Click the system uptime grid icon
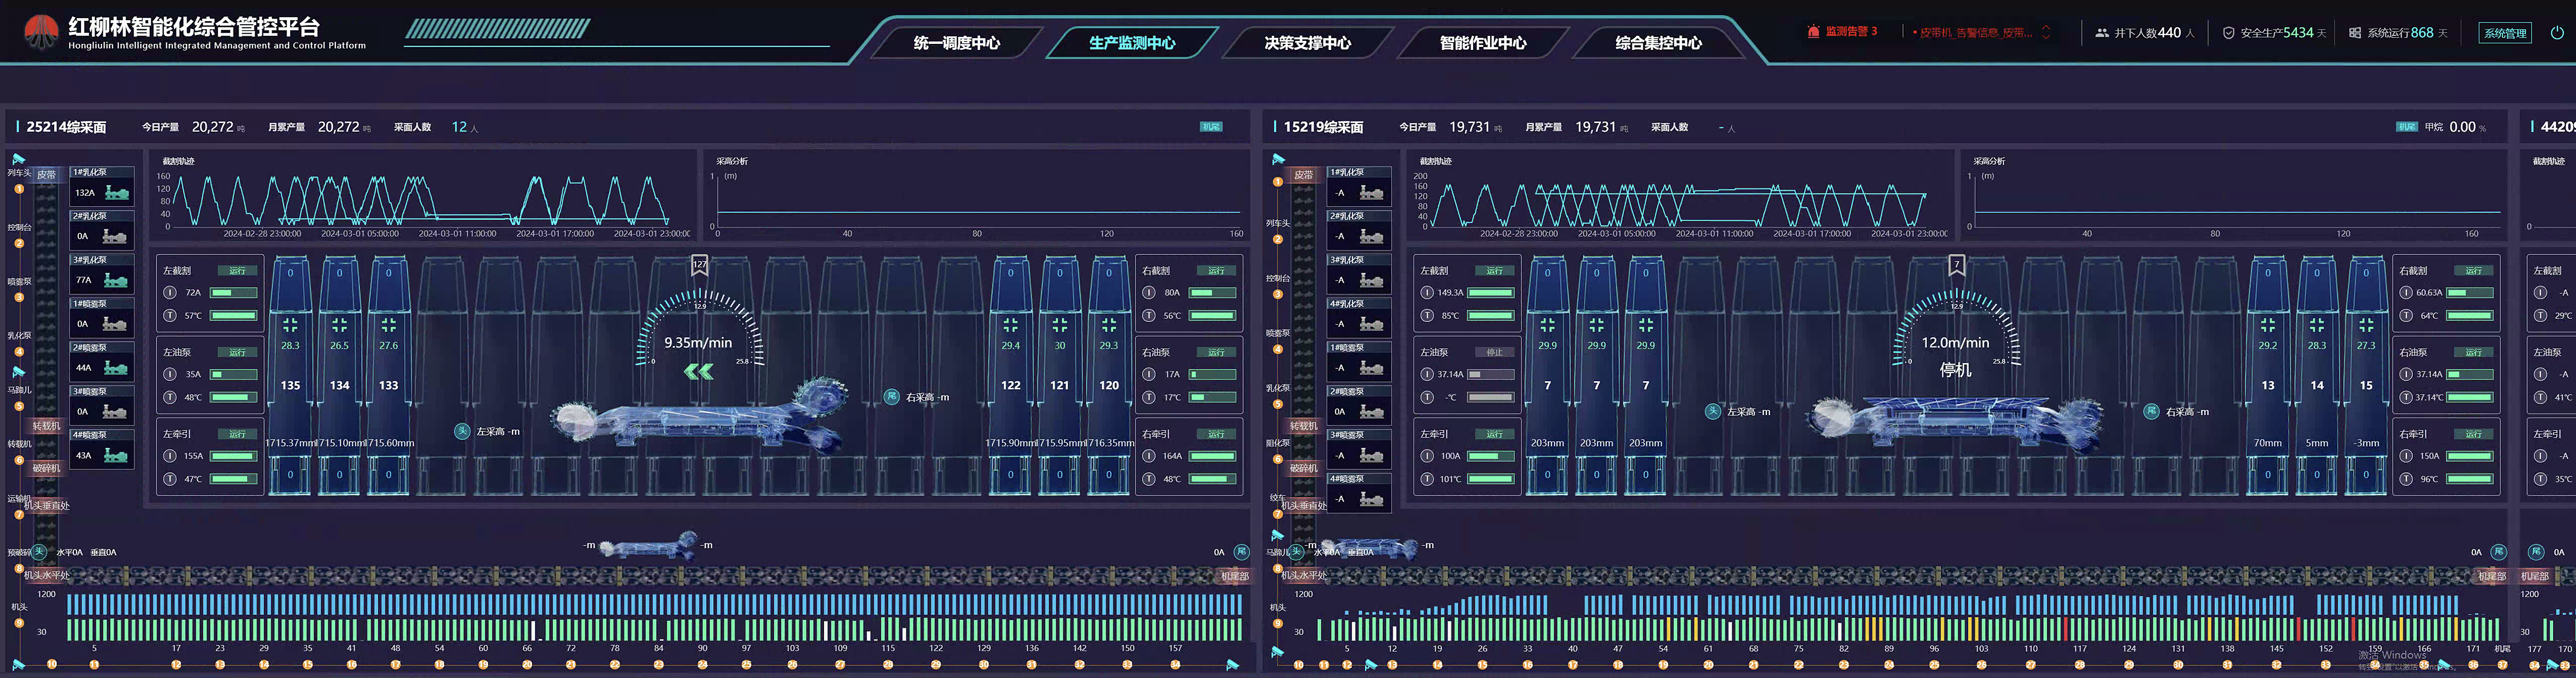Screen dimensions: 2576x678 (2355, 33)
